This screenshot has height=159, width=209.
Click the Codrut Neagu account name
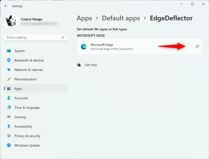click(32, 19)
